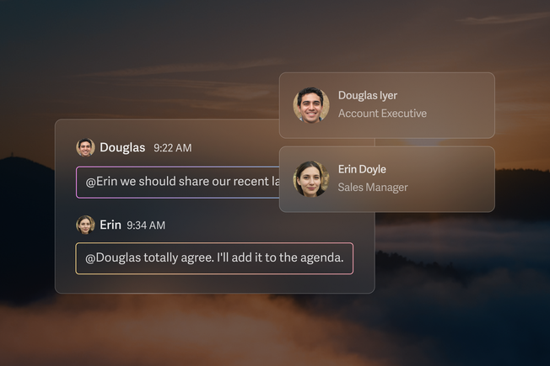Click the Sales Manager job title
This screenshot has width=550, height=366.
[x=373, y=188]
